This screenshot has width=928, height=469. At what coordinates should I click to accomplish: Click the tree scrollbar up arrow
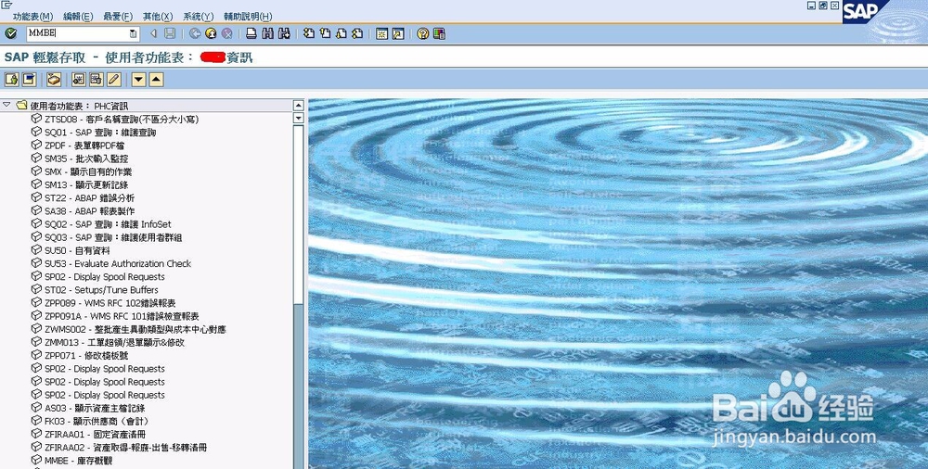[x=298, y=106]
